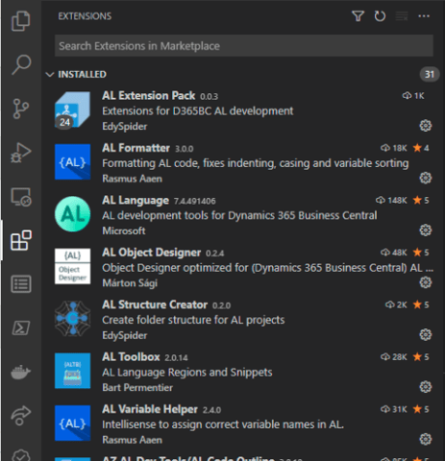Click the Bart Permentier publisher name
The height and width of the screenshot is (461, 445).
coord(137,388)
